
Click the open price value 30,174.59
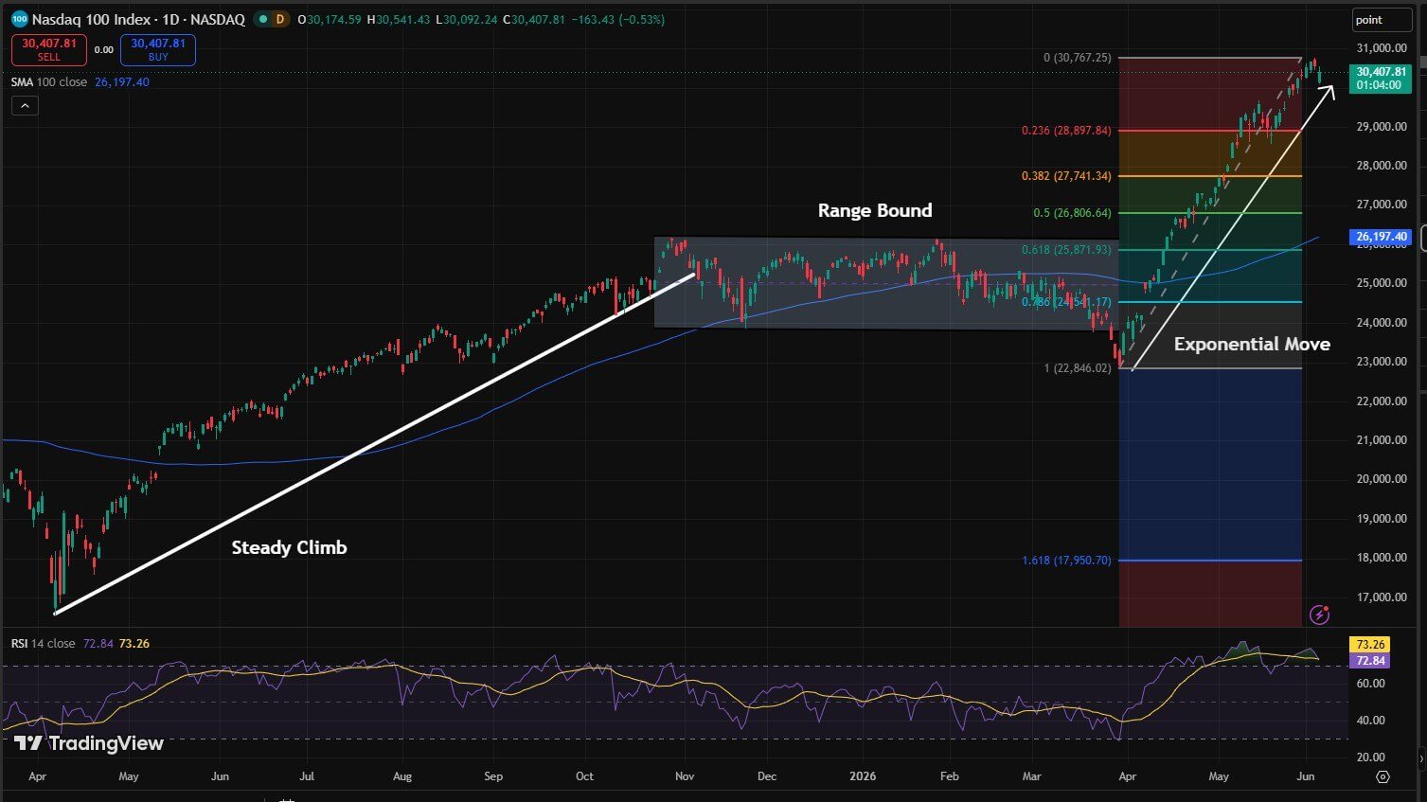(333, 19)
